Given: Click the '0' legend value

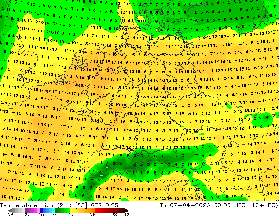Looking at the screenshot, I should 55,214.
